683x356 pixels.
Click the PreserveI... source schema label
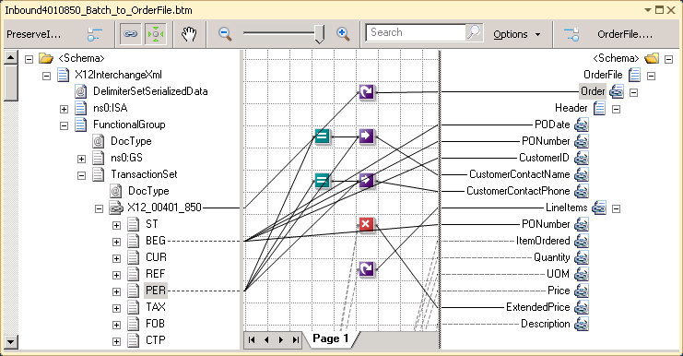[x=34, y=34]
